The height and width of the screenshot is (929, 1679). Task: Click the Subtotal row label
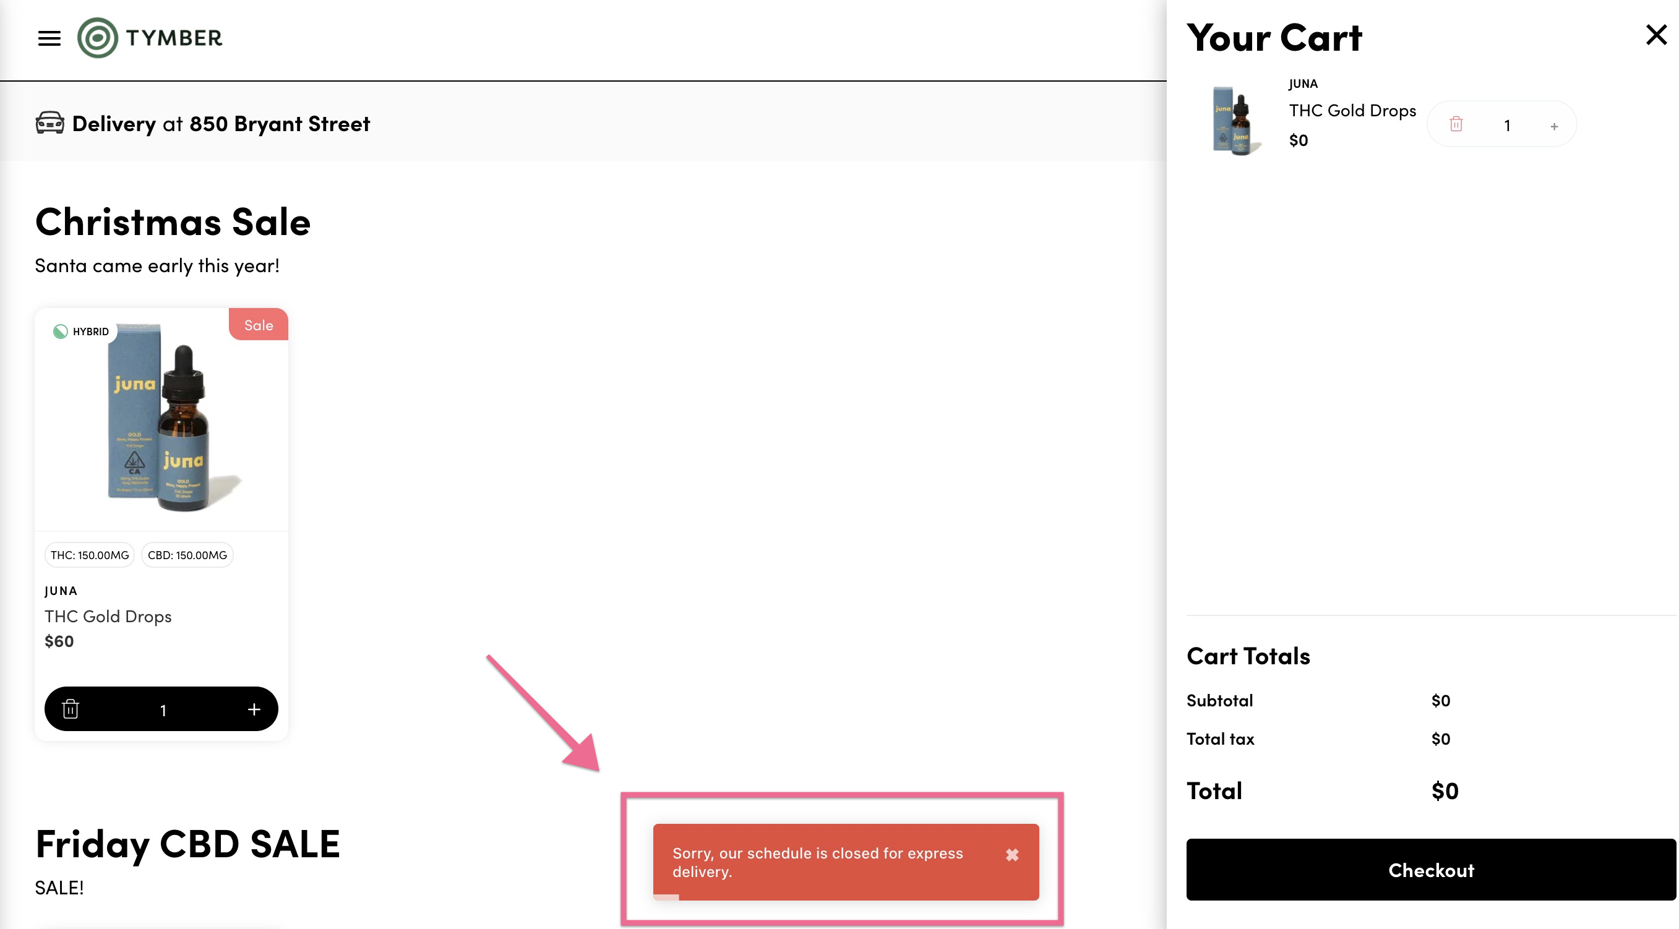tap(1219, 700)
